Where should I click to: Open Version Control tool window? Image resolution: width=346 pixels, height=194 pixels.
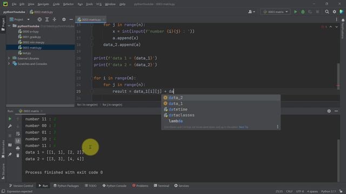point(21,186)
